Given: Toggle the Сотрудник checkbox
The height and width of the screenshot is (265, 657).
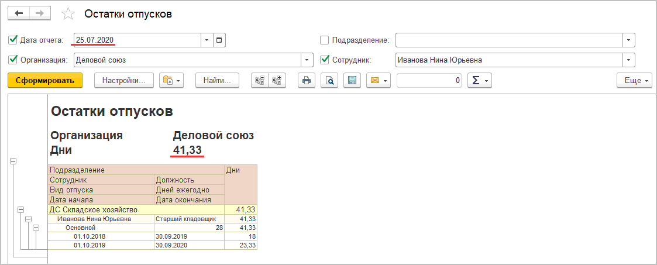Looking at the screenshot, I should coord(325,60).
